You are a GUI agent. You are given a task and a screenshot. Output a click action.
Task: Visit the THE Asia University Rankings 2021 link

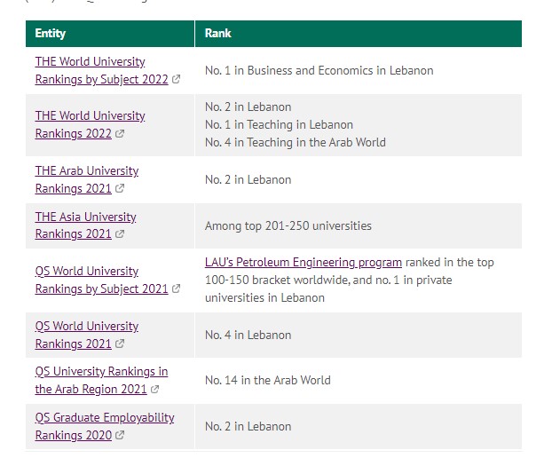(x=85, y=225)
